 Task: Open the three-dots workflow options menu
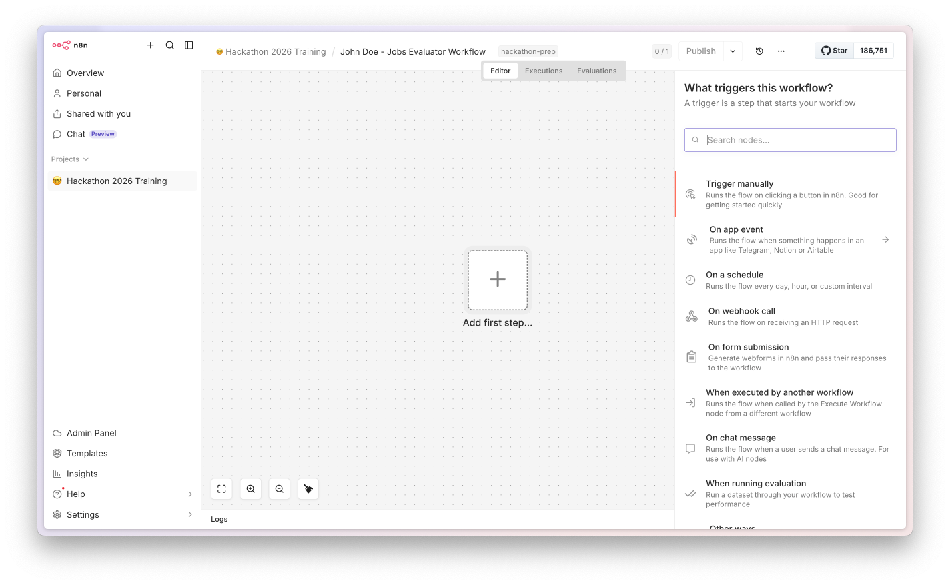(781, 51)
